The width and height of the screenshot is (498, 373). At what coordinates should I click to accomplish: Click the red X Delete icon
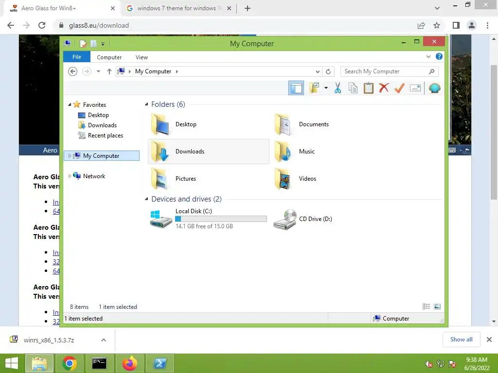coord(384,88)
